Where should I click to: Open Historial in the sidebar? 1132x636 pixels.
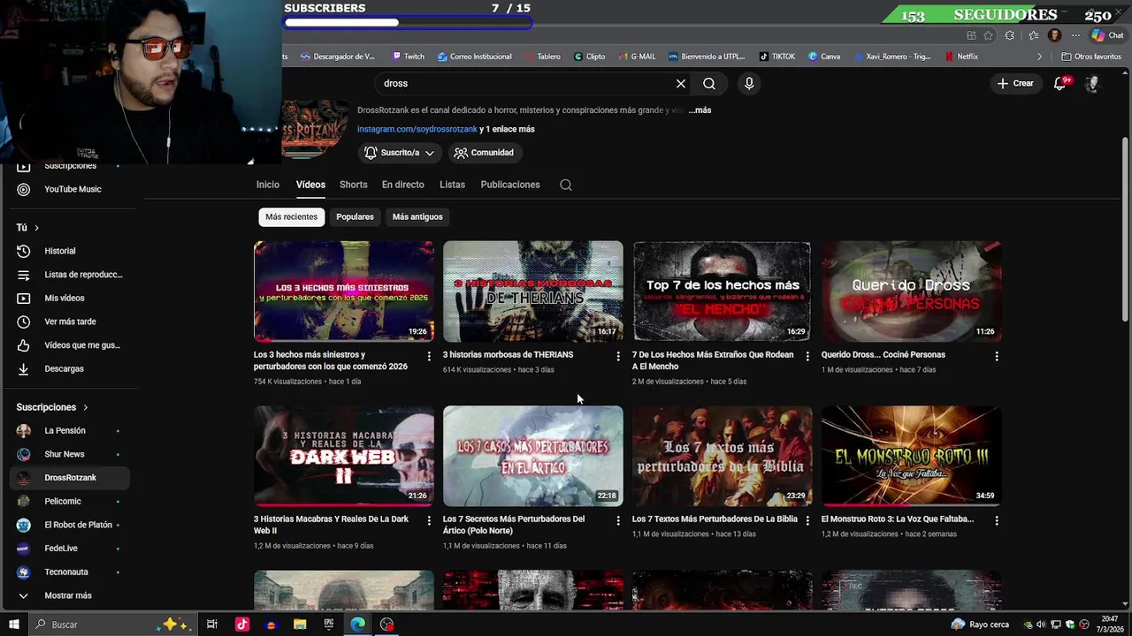60,251
